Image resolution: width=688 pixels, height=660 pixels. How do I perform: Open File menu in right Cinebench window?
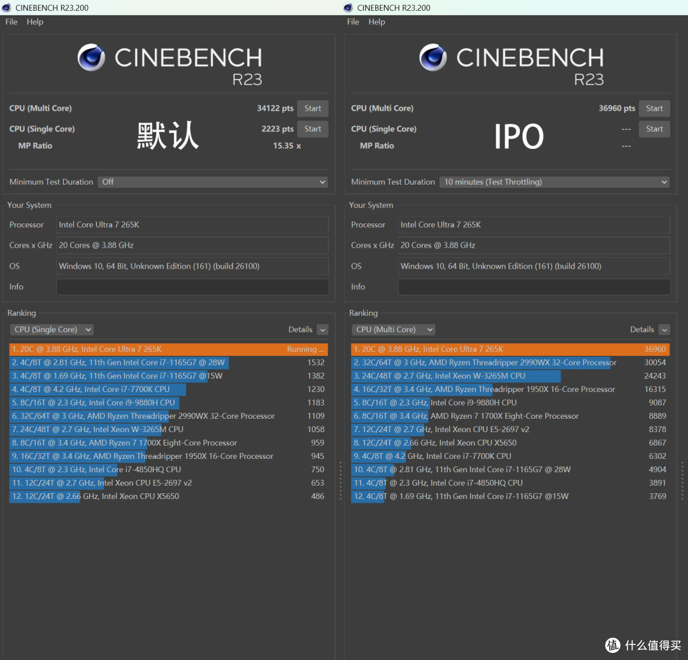coord(353,22)
